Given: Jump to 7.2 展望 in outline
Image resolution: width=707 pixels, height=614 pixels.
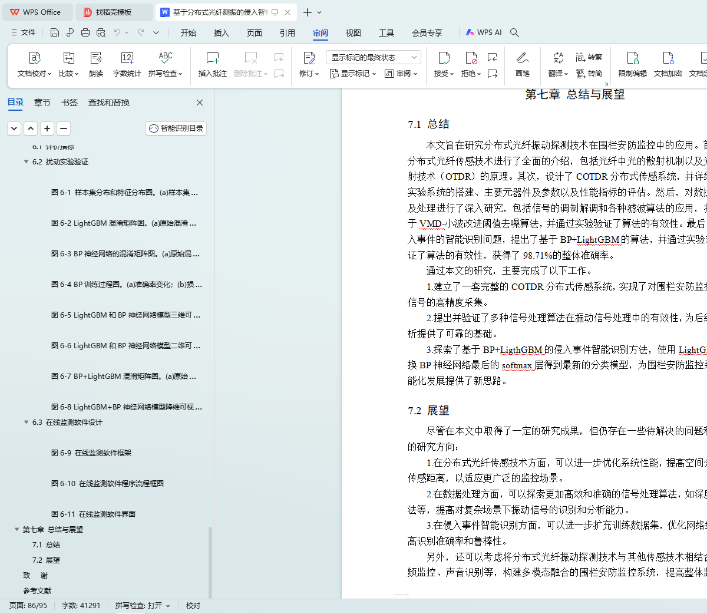Looking at the screenshot, I should (46, 560).
